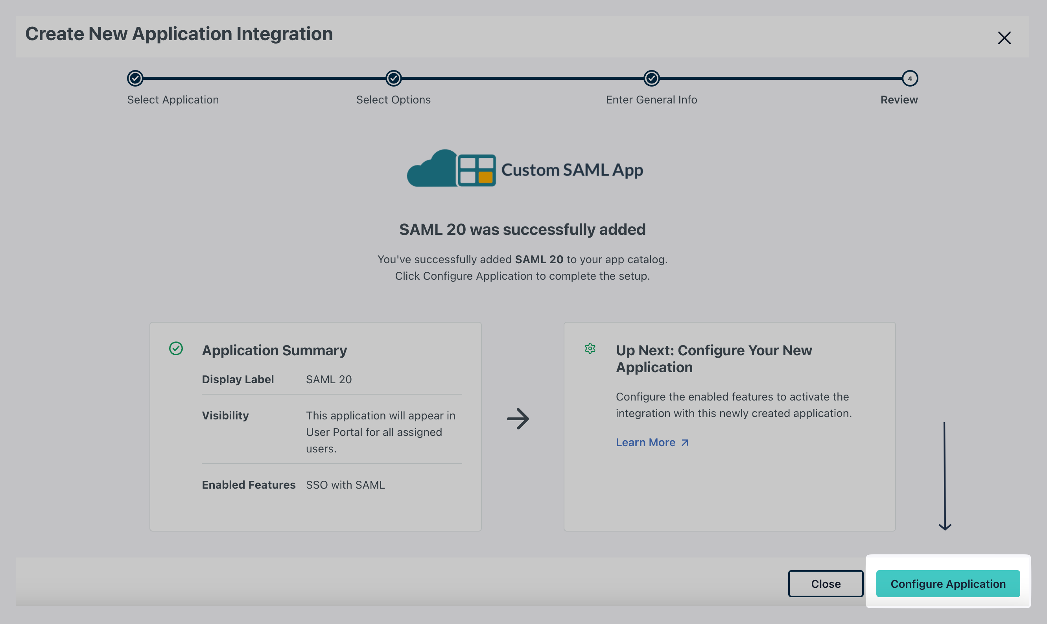
Task: Click the cloud icon in Custom SAML App logo
Action: (x=434, y=169)
